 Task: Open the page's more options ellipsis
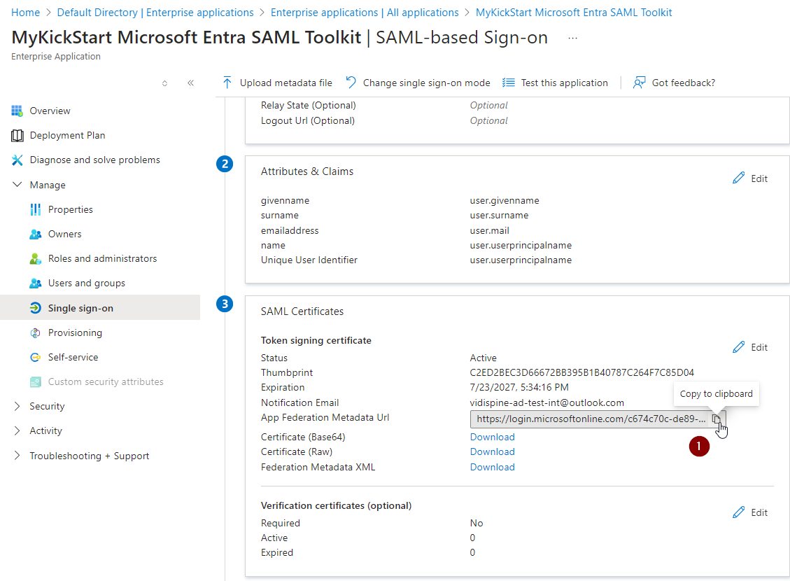(x=572, y=38)
